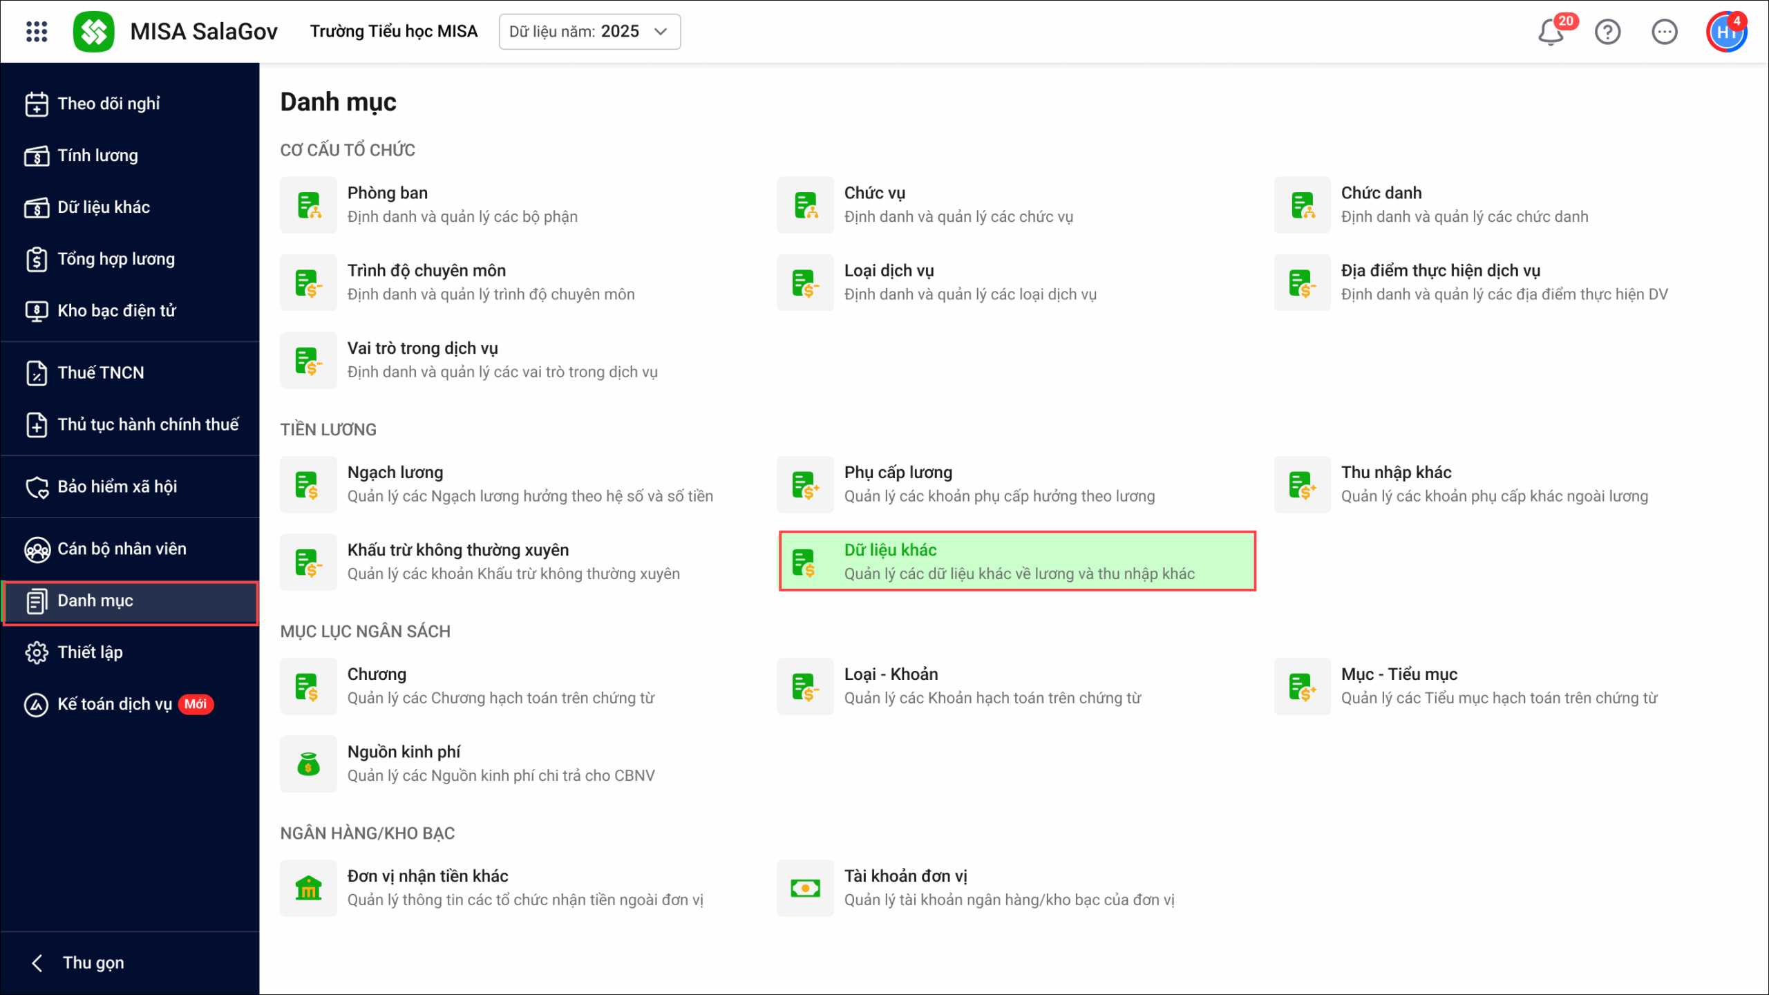
Task: Click the Đơn vị nhận tiền khác bank icon
Action: click(x=308, y=888)
